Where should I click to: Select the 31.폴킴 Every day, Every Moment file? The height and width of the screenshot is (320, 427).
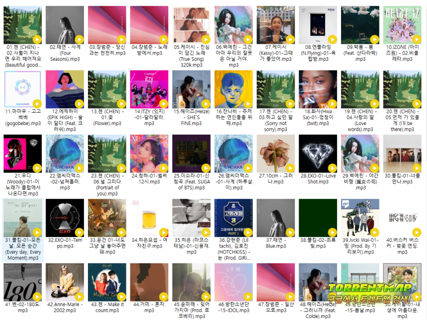[x=23, y=218]
